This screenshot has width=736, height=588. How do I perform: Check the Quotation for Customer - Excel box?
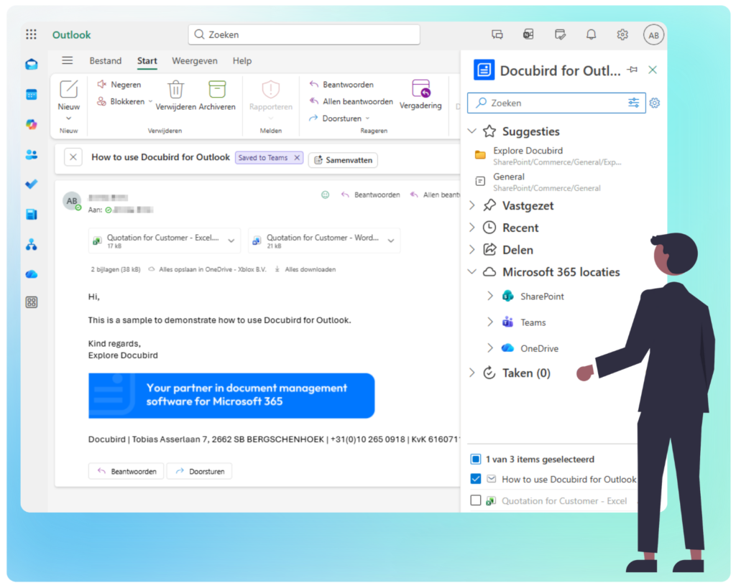click(x=475, y=500)
